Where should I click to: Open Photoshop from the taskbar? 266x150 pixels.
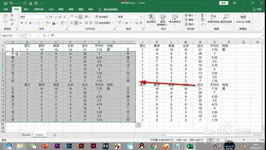coord(69,146)
